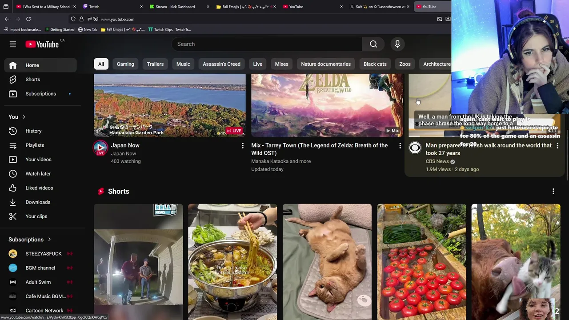Screen dimensions: 569x320
Task: Open Twitch Clips bookmark
Action: [x=169, y=29]
